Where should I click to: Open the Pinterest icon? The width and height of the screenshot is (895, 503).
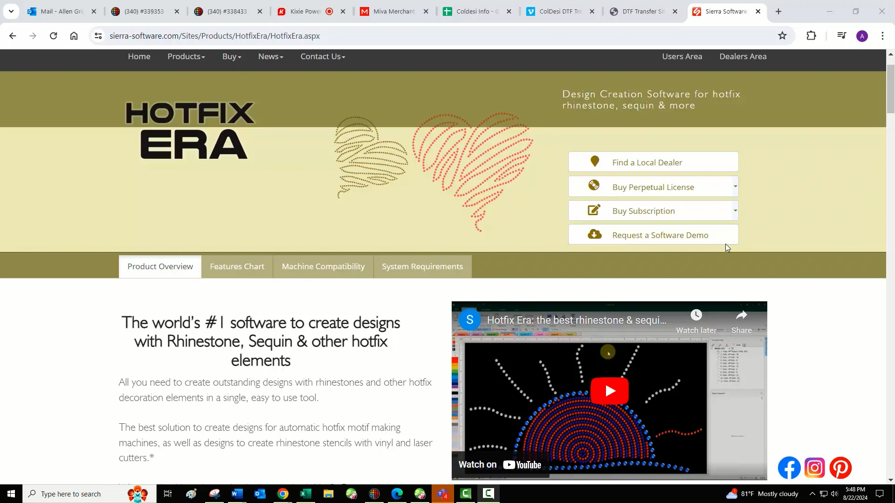pyautogui.click(x=840, y=468)
